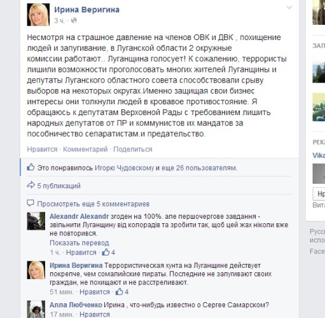The image size is (325, 318).
Task: View еще 26 пользователям who liked
Action: tap(199, 168)
